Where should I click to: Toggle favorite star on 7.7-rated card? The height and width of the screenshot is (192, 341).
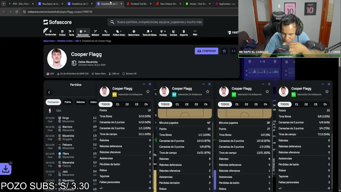coord(267,91)
